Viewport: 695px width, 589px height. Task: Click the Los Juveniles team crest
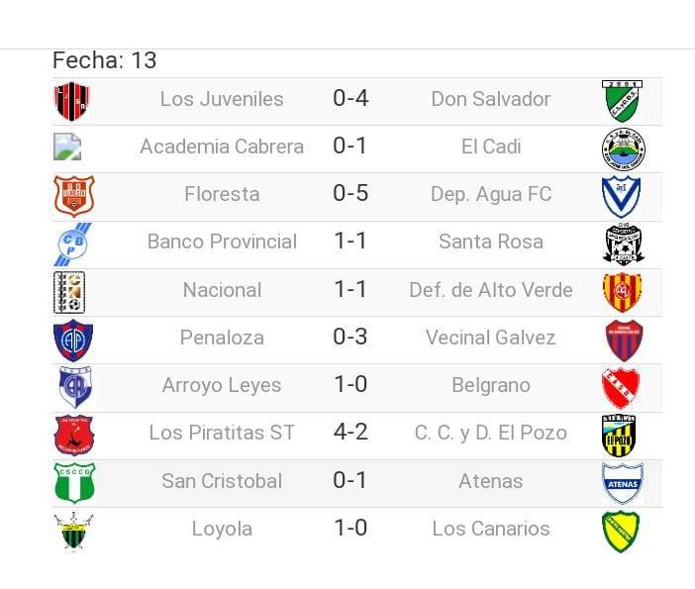71,100
